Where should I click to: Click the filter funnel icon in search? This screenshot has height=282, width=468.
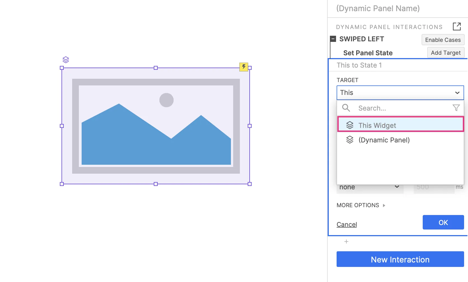coord(456,108)
